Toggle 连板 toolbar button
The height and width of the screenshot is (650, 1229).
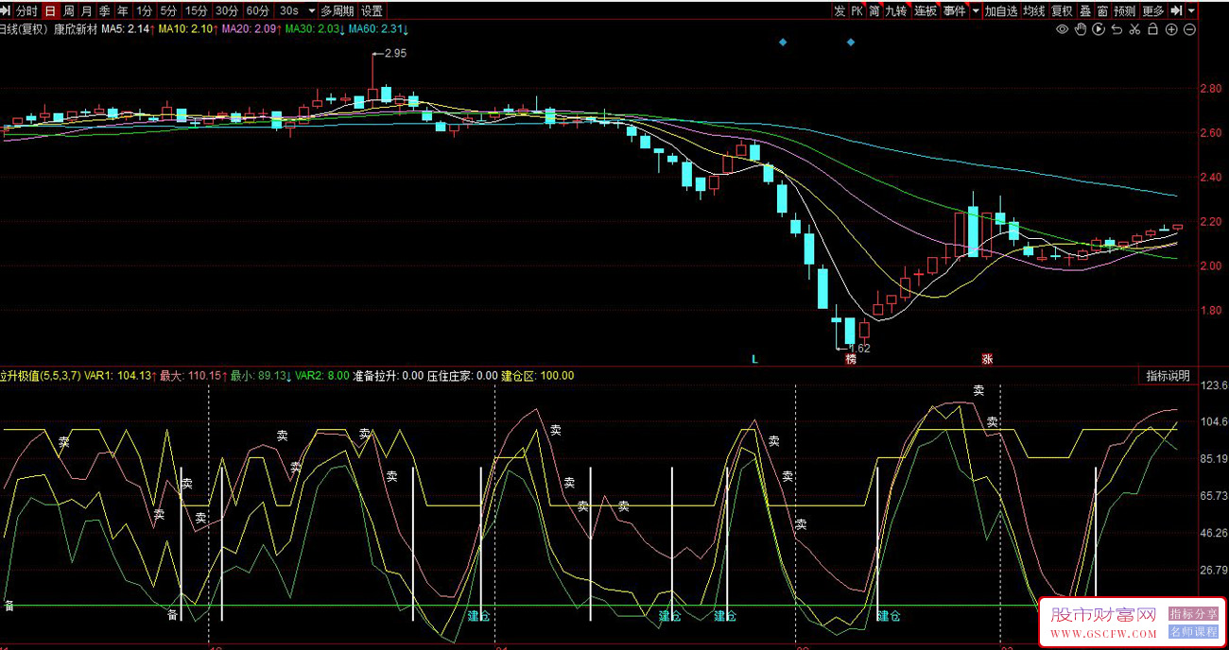926,11
